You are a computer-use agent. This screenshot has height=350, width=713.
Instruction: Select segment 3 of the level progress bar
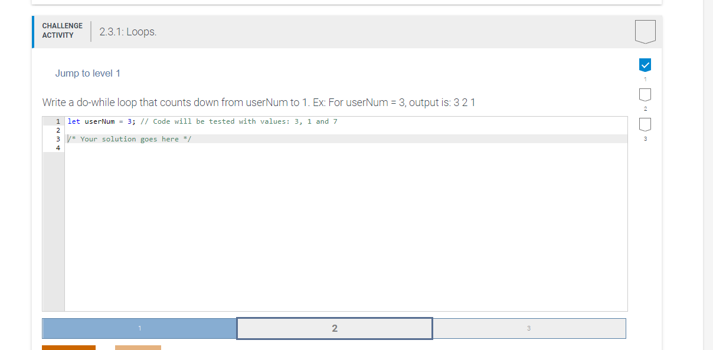point(529,328)
